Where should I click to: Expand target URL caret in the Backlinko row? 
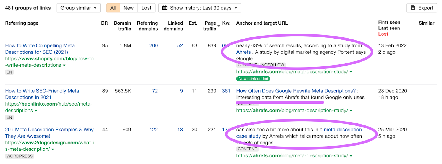pos(351,111)
